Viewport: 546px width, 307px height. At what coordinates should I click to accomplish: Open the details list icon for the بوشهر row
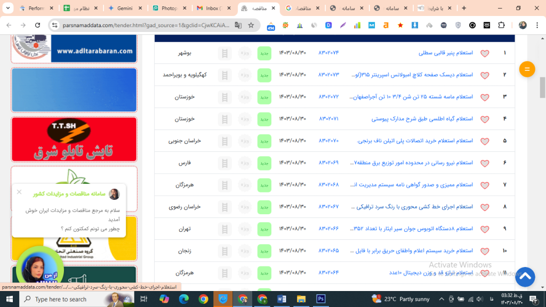(x=224, y=53)
